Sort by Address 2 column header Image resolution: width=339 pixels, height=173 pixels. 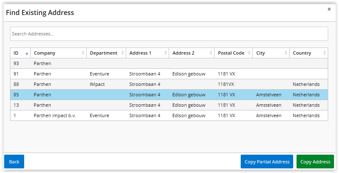tap(192, 53)
